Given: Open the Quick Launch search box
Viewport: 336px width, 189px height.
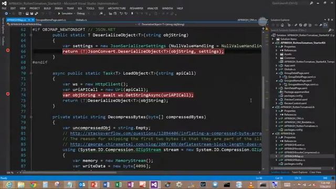Looking at the screenshot, I should pos(290,3).
